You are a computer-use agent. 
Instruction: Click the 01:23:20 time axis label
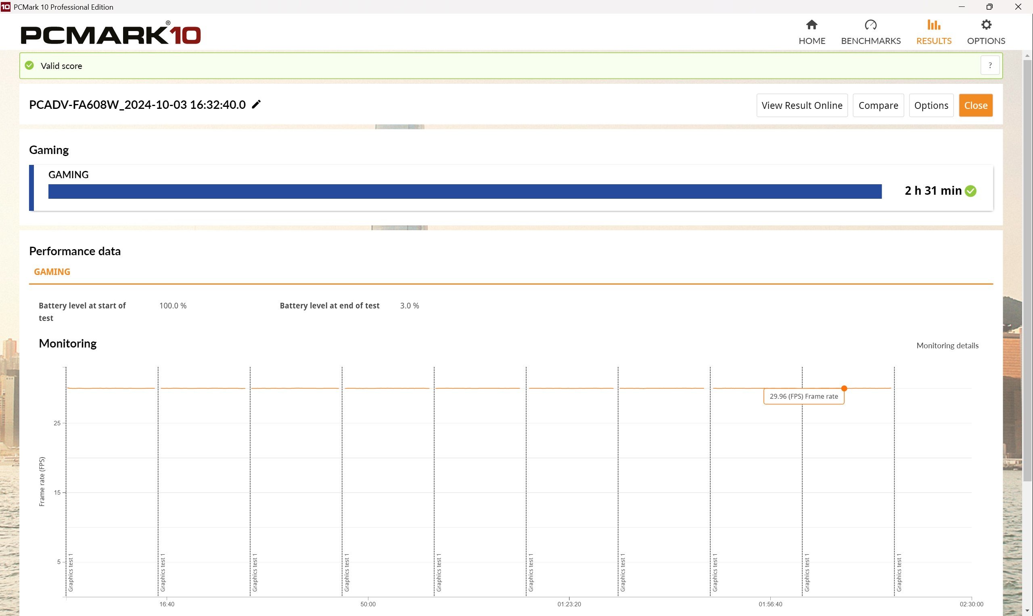(x=569, y=604)
